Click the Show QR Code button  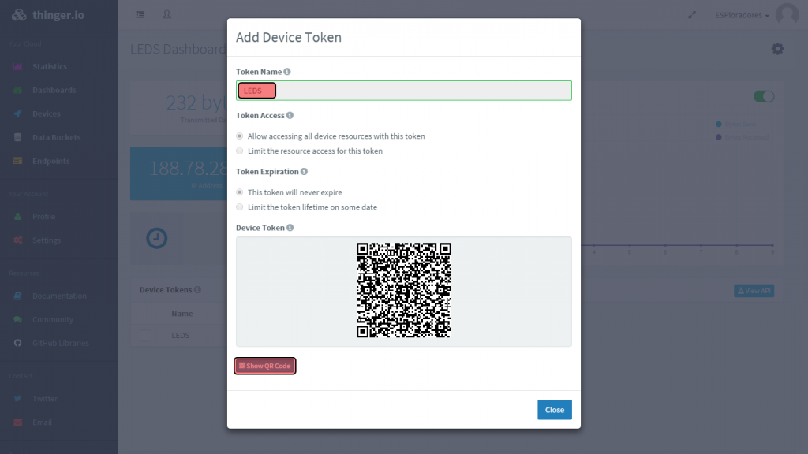[x=265, y=366]
